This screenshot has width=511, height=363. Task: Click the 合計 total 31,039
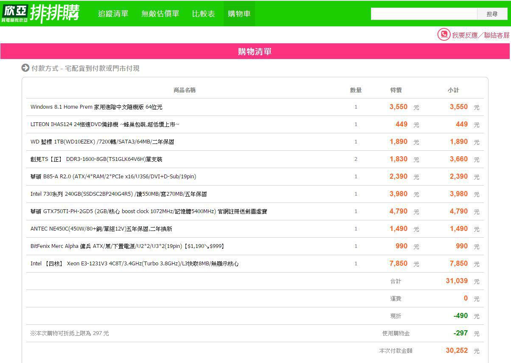457,281
